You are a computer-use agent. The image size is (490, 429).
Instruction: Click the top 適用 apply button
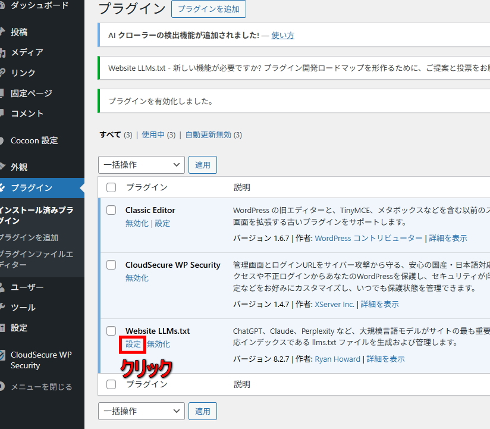(x=203, y=165)
